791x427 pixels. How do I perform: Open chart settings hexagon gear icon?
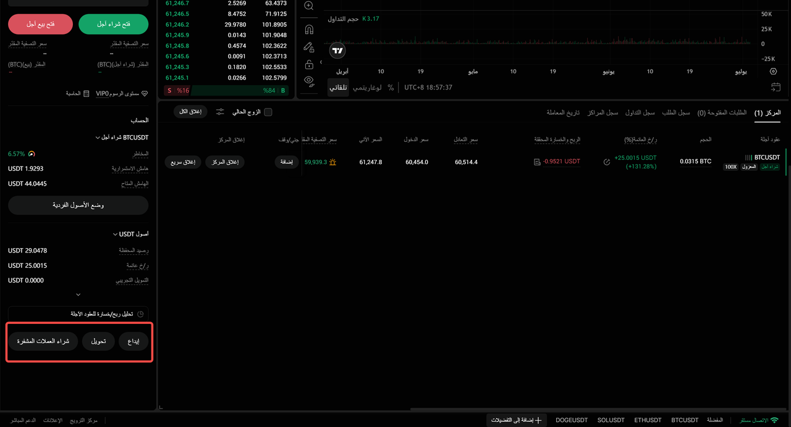[774, 72]
